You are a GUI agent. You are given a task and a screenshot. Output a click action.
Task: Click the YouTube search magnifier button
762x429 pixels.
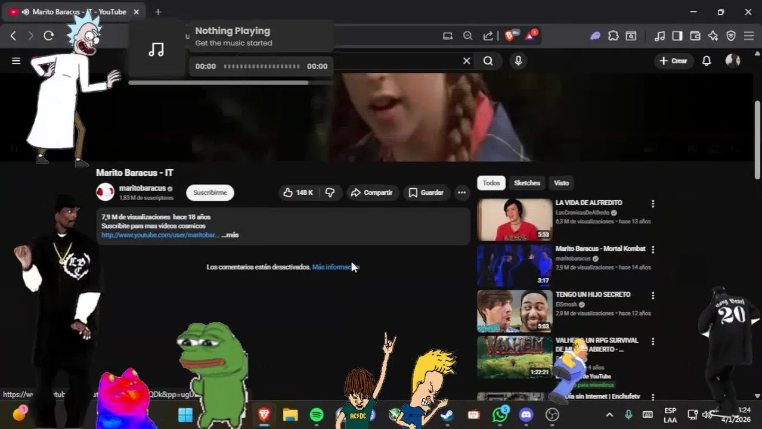pyautogui.click(x=488, y=61)
